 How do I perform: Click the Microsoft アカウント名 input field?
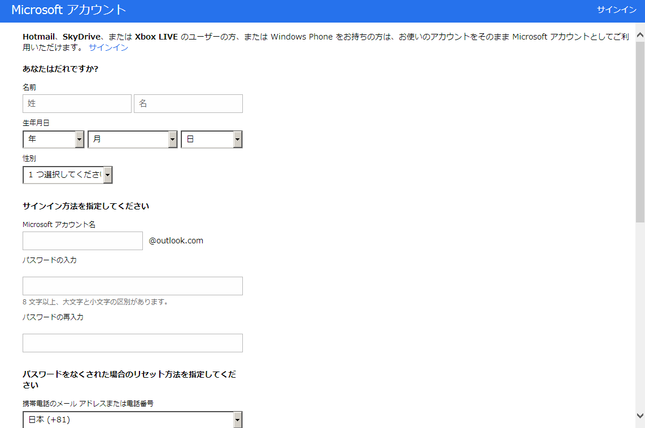[82, 241]
